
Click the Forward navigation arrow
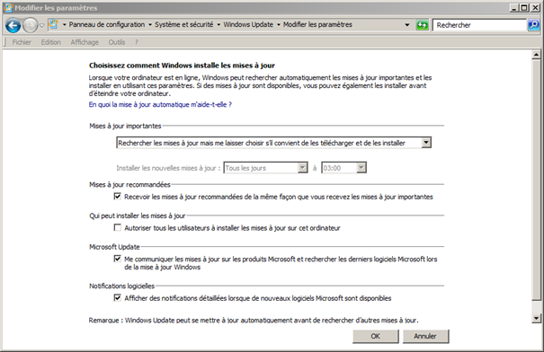(x=31, y=25)
